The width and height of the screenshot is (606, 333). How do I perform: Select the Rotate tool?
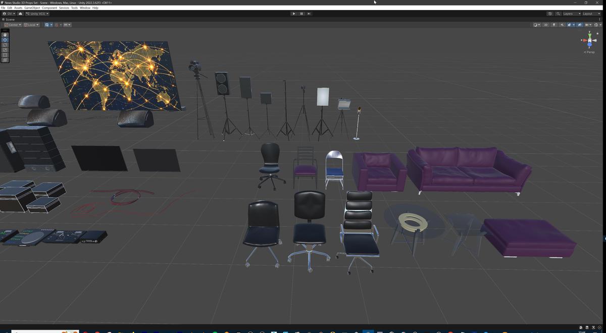click(x=5, y=45)
